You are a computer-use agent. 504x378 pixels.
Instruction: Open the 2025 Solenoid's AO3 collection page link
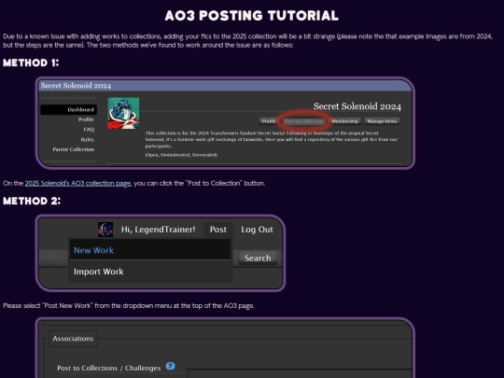point(77,183)
